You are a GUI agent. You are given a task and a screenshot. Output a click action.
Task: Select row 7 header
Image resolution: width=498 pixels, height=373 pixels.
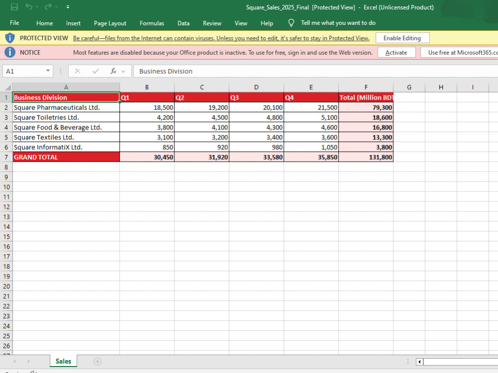(6, 157)
